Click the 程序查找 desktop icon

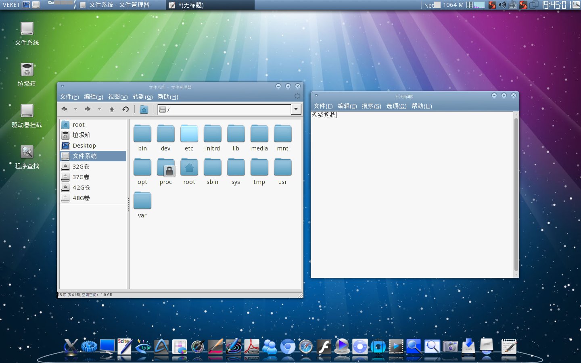pyautogui.click(x=27, y=157)
